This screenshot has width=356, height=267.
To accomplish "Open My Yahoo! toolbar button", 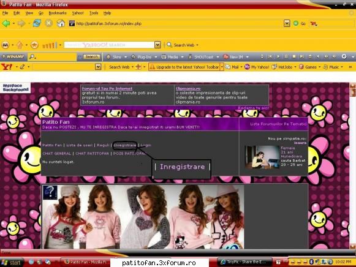I will tap(257, 67).
